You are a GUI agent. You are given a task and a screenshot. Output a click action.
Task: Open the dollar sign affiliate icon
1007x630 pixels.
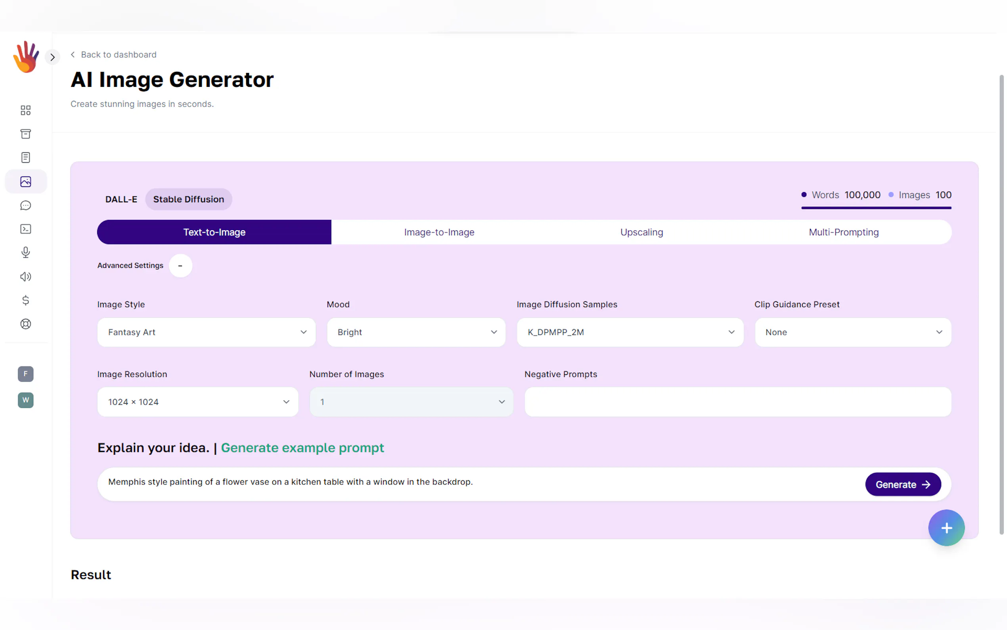(25, 300)
